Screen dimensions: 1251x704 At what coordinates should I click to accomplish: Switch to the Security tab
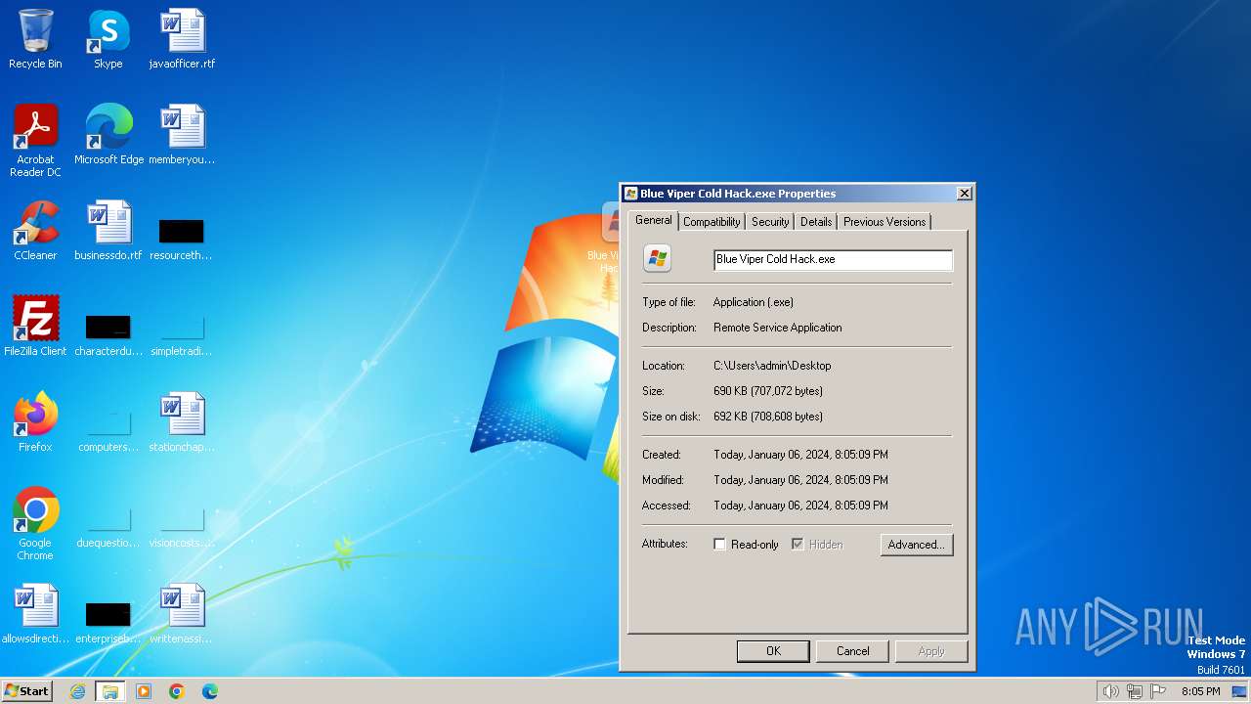click(x=770, y=222)
